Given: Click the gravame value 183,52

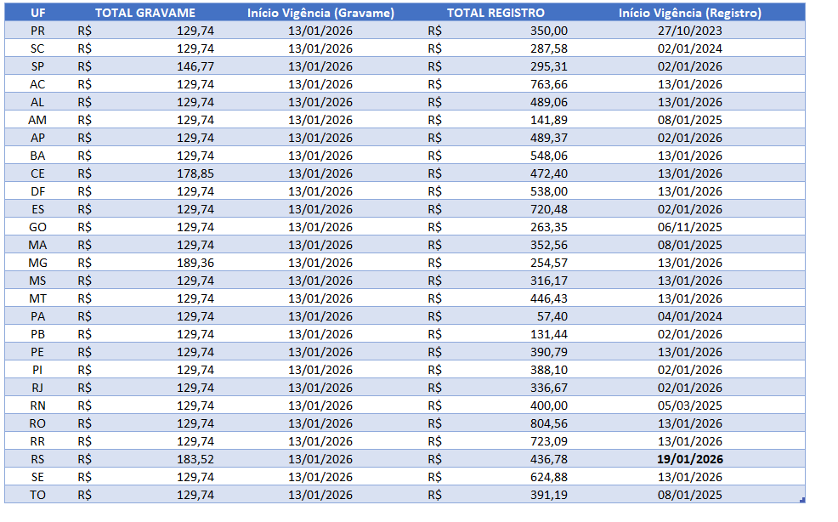Looking at the screenshot, I should (x=195, y=459).
